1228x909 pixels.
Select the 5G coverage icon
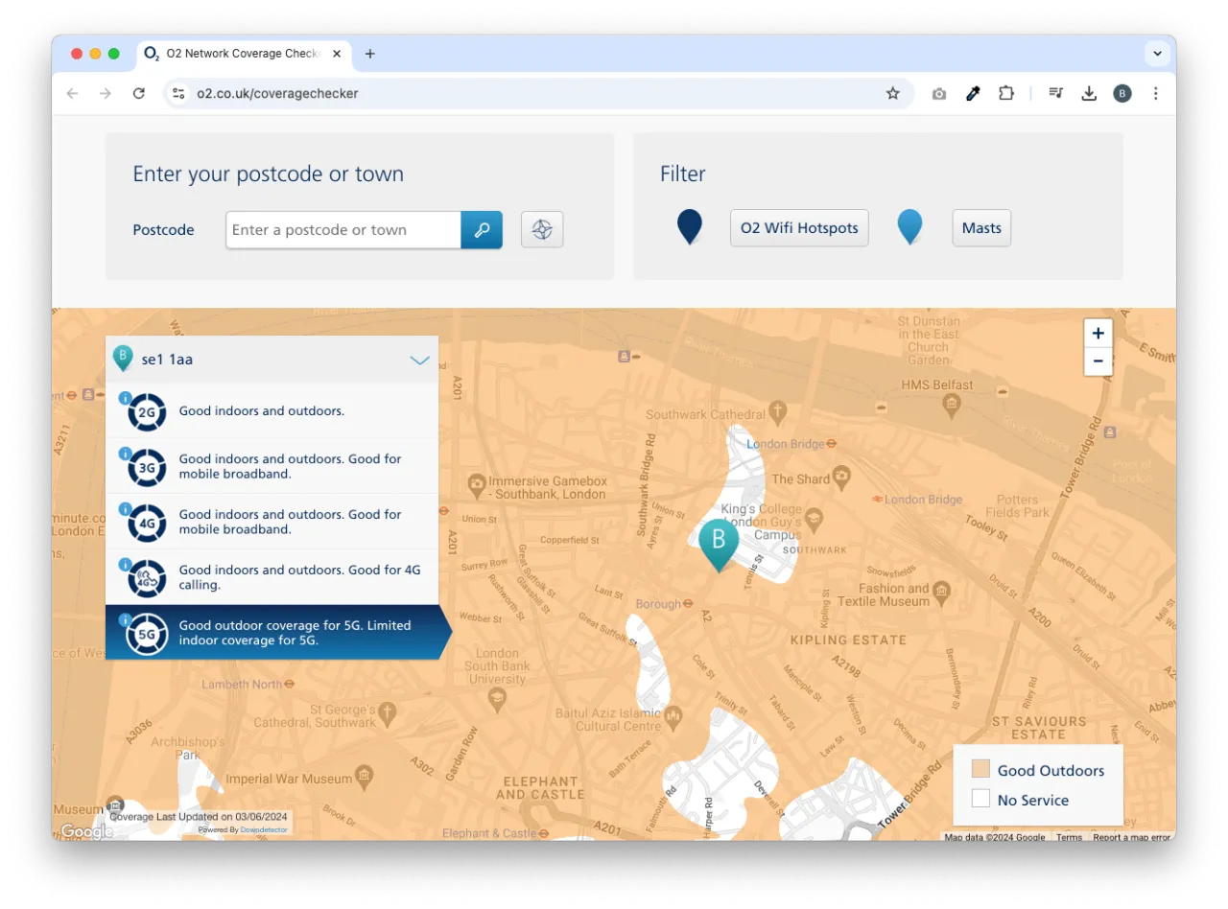pyautogui.click(x=147, y=634)
